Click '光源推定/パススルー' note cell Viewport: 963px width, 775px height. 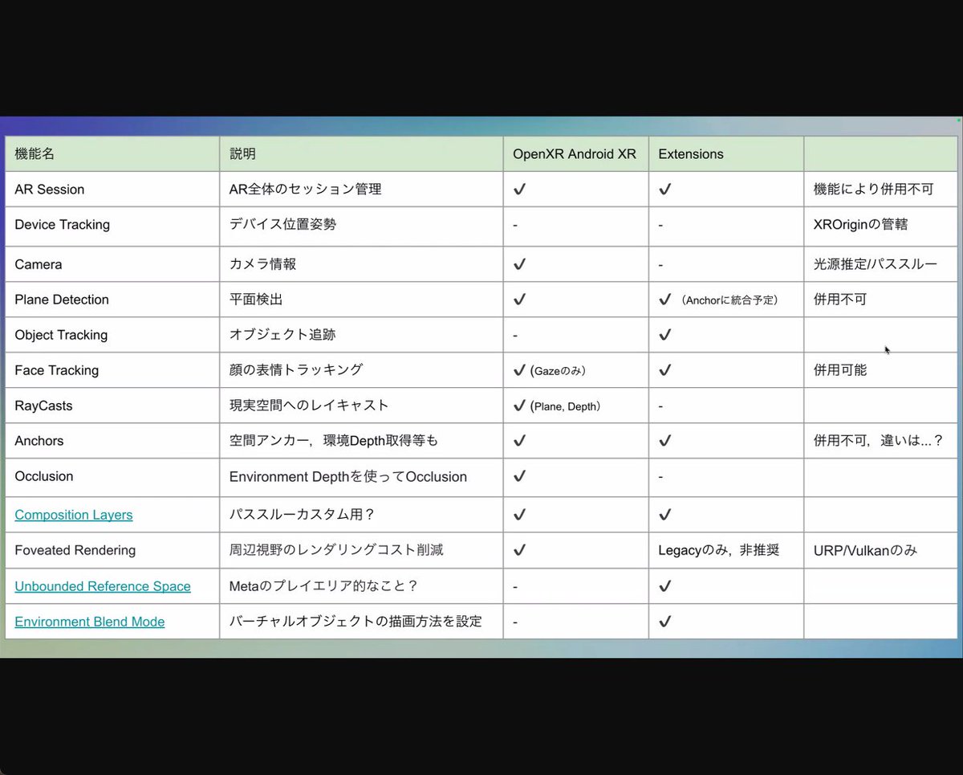(x=880, y=264)
